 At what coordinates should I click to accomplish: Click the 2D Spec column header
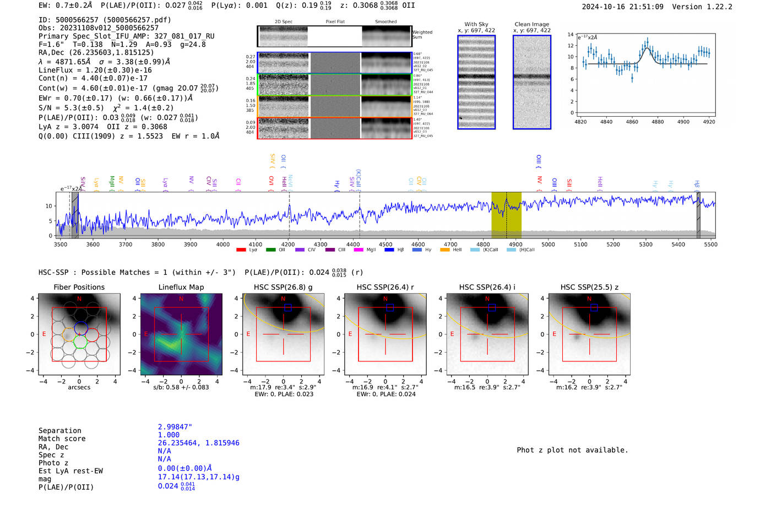(x=284, y=22)
